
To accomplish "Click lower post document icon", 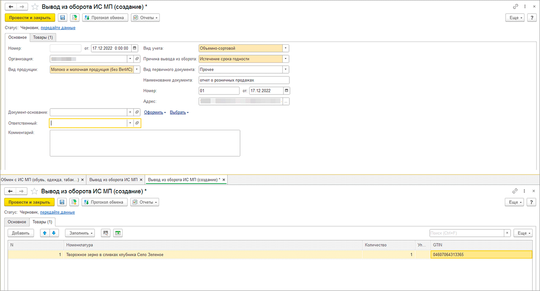I will pos(74,202).
